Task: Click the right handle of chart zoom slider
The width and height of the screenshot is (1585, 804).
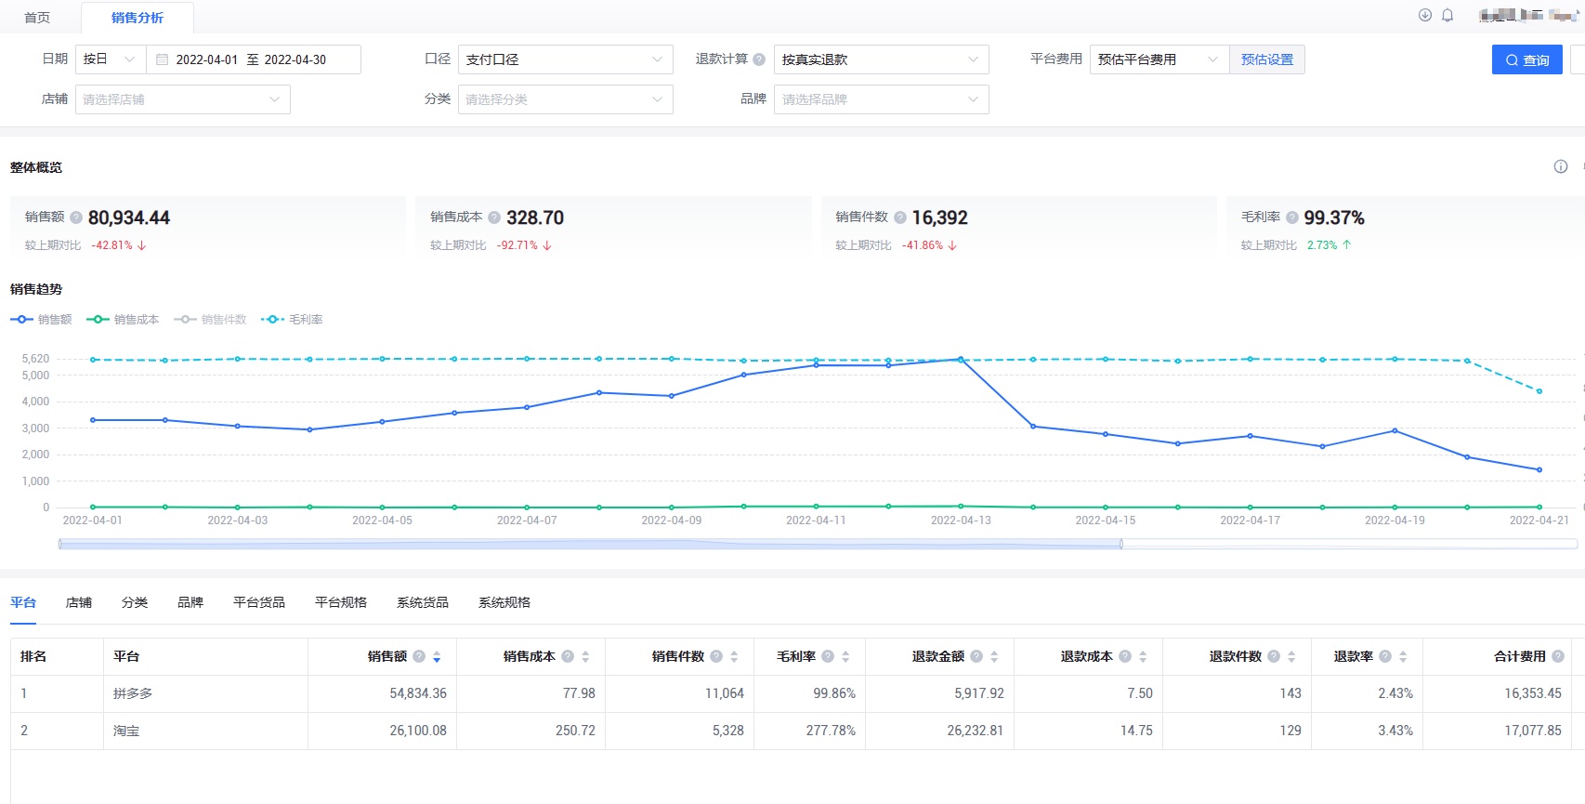Action: tap(1121, 544)
